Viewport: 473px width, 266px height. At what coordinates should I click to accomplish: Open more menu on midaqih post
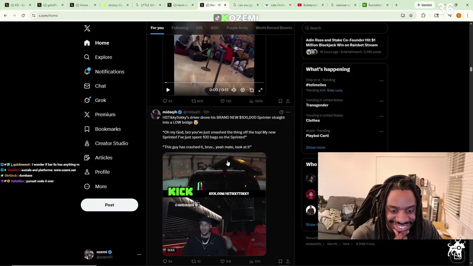[288, 112]
